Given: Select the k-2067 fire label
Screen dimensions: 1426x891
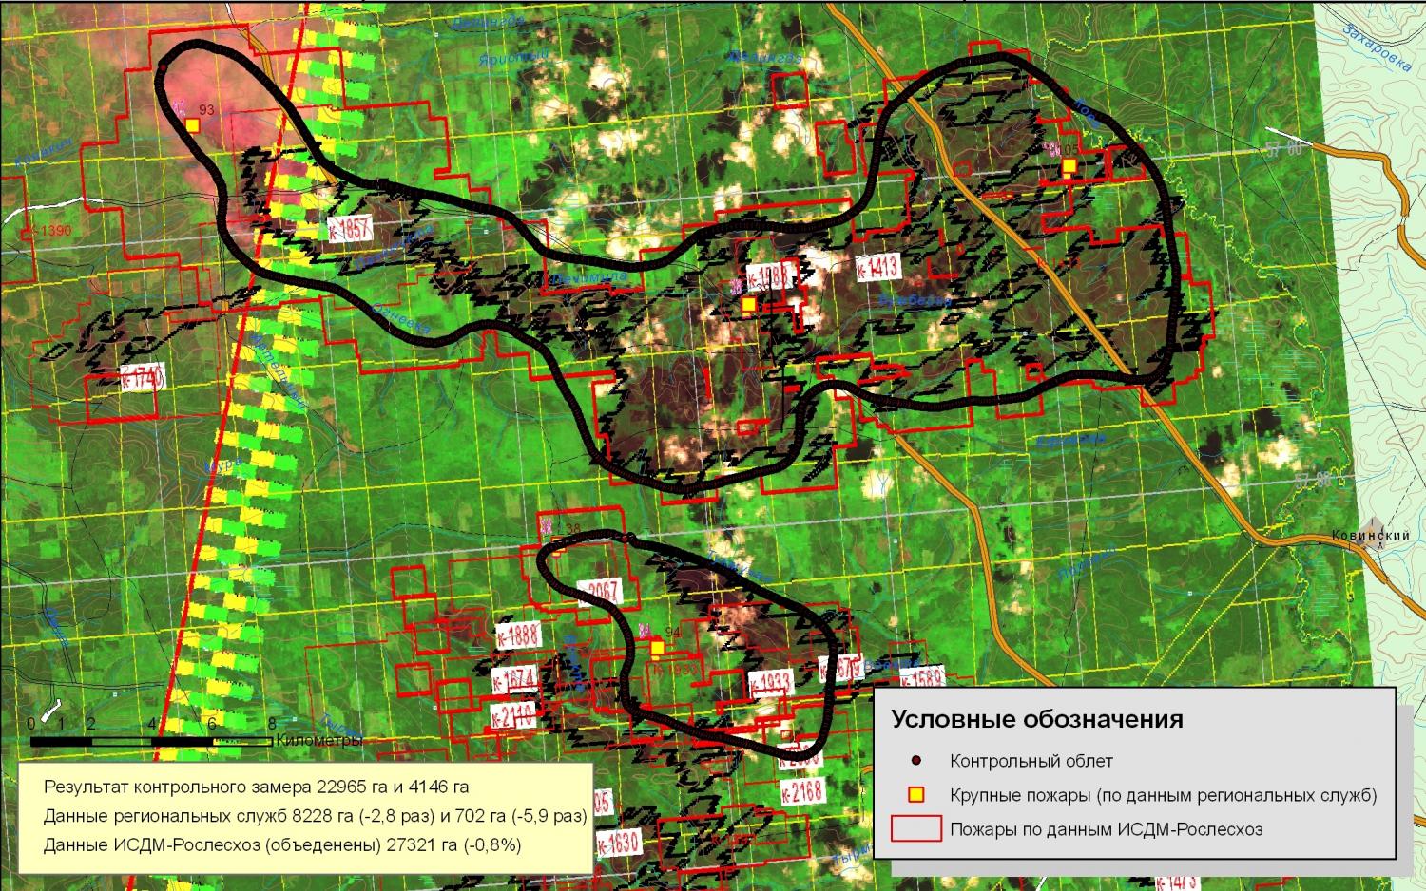Looking at the screenshot, I should pos(598,591).
